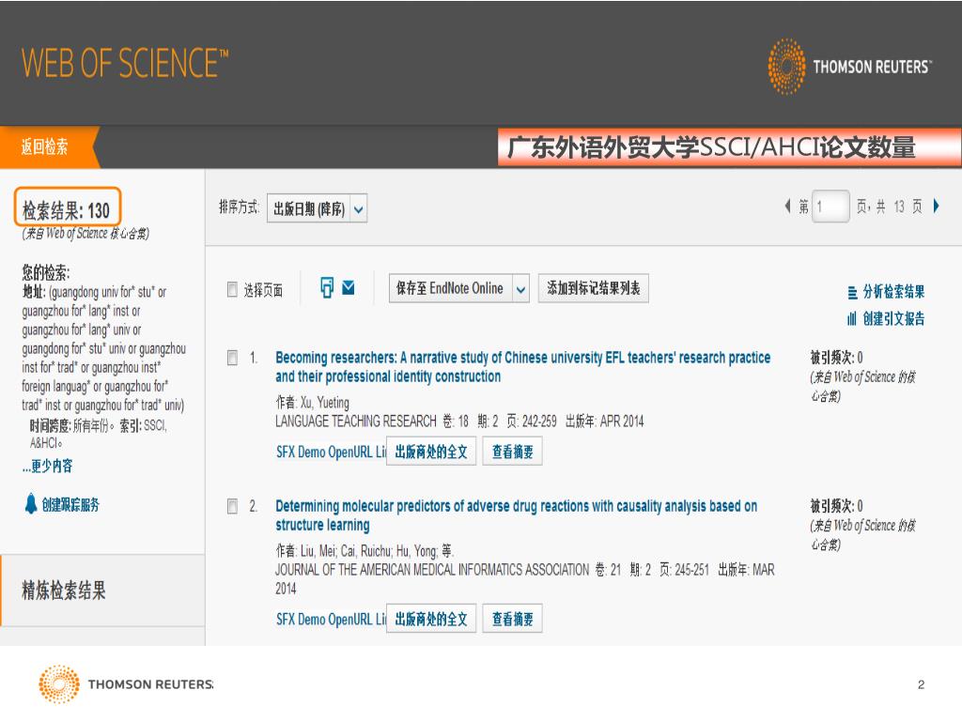
Task: Open the 出版日期 (降序) sort dropdown
Action: pos(318,209)
